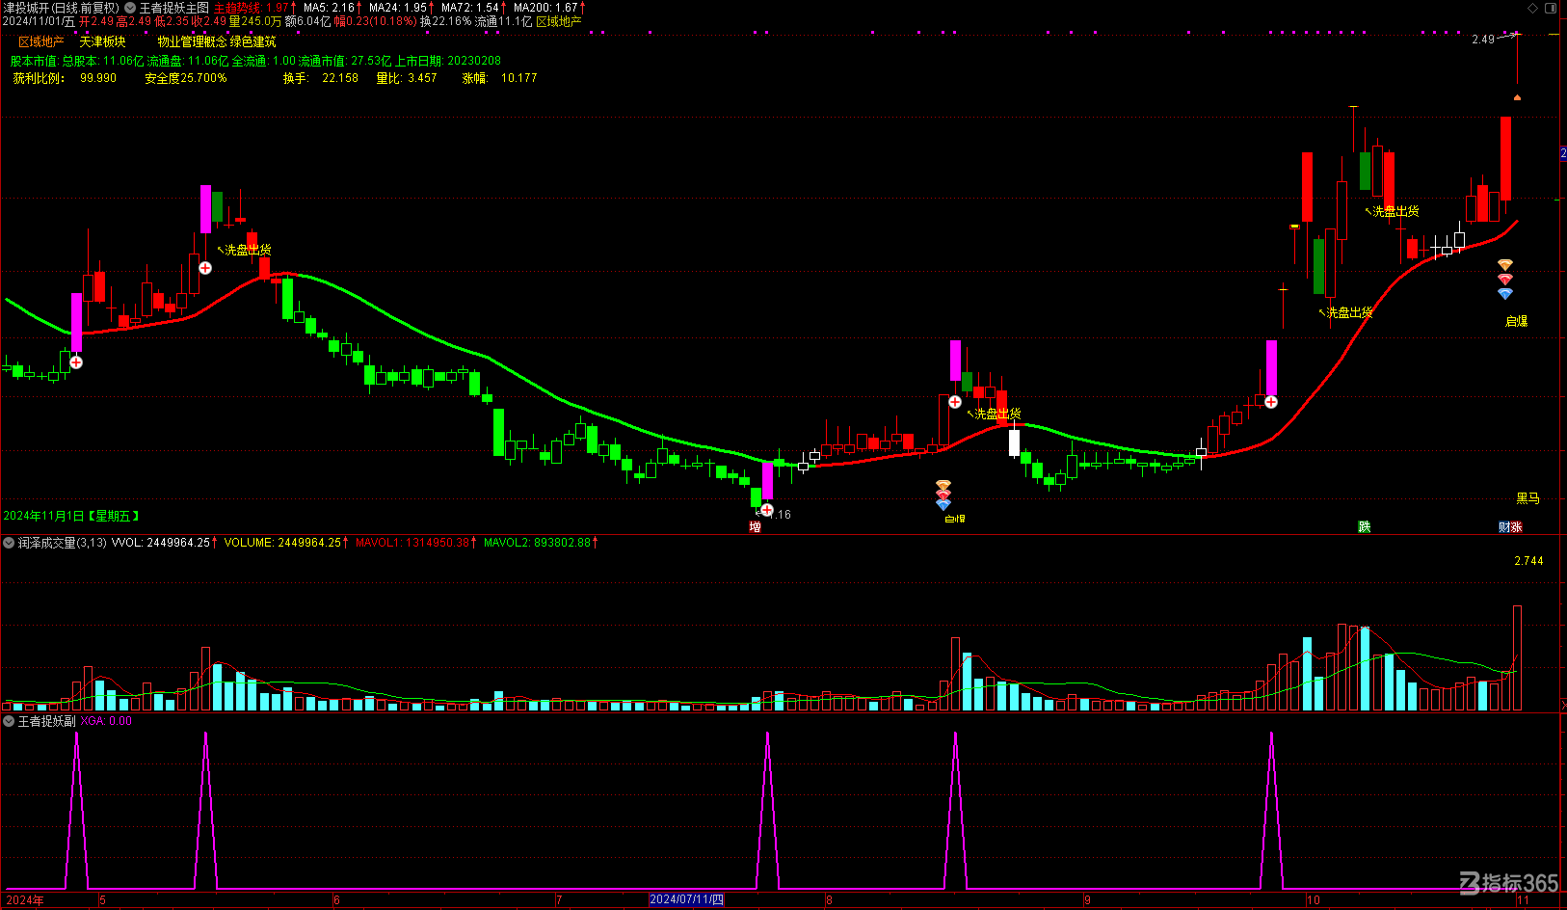This screenshot has width=1567, height=910.
Task: Click the stacked diamonds icon near August candles
Action: click(x=943, y=495)
